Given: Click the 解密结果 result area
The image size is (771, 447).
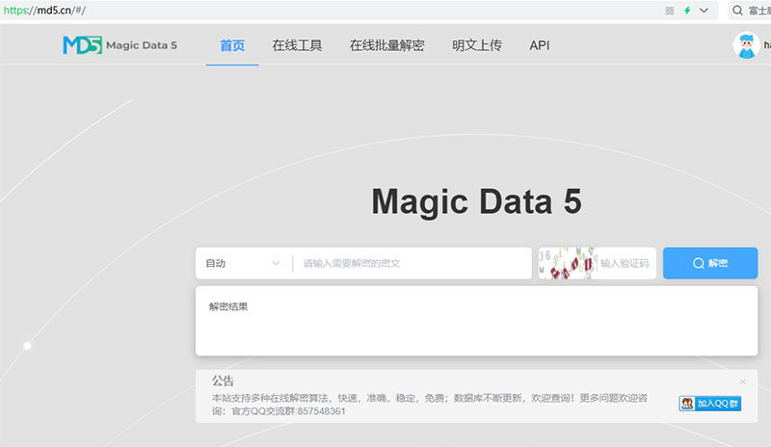Looking at the screenshot, I should click(x=476, y=321).
